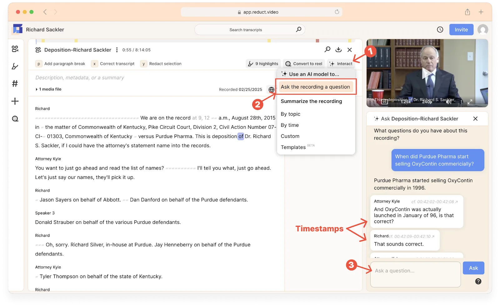
Task: Close the Deposition transcript panel
Action: [x=350, y=50]
